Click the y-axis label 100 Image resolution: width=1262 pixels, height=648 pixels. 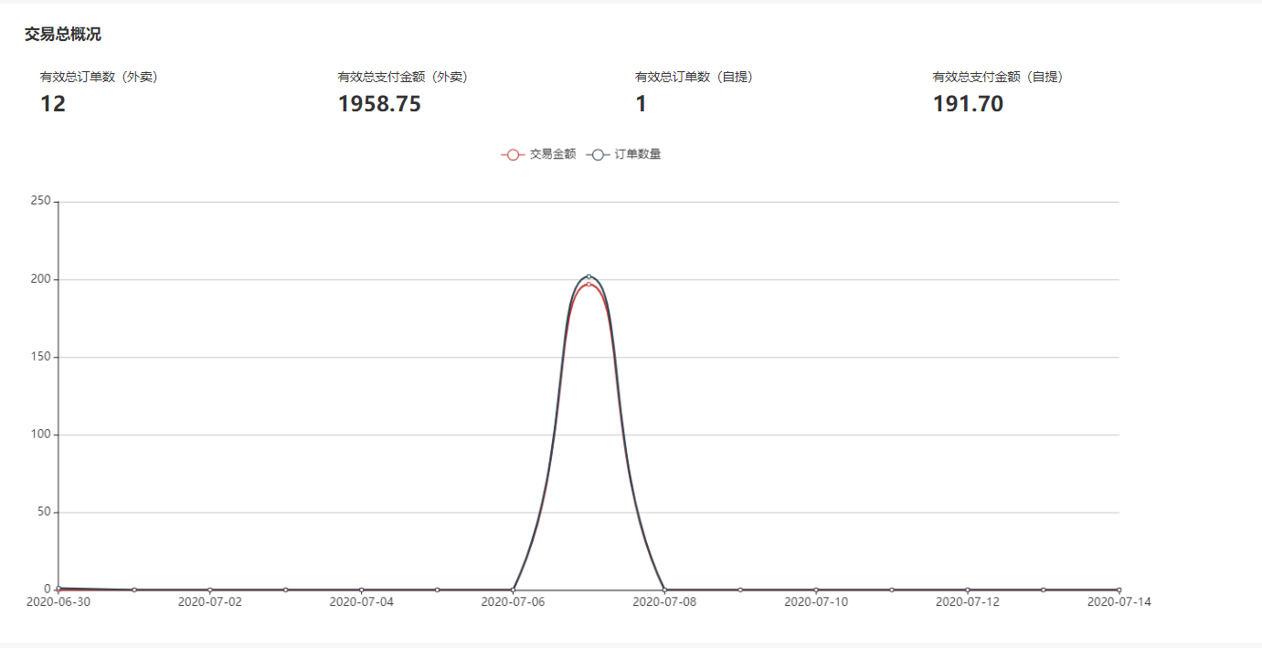point(40,434)
